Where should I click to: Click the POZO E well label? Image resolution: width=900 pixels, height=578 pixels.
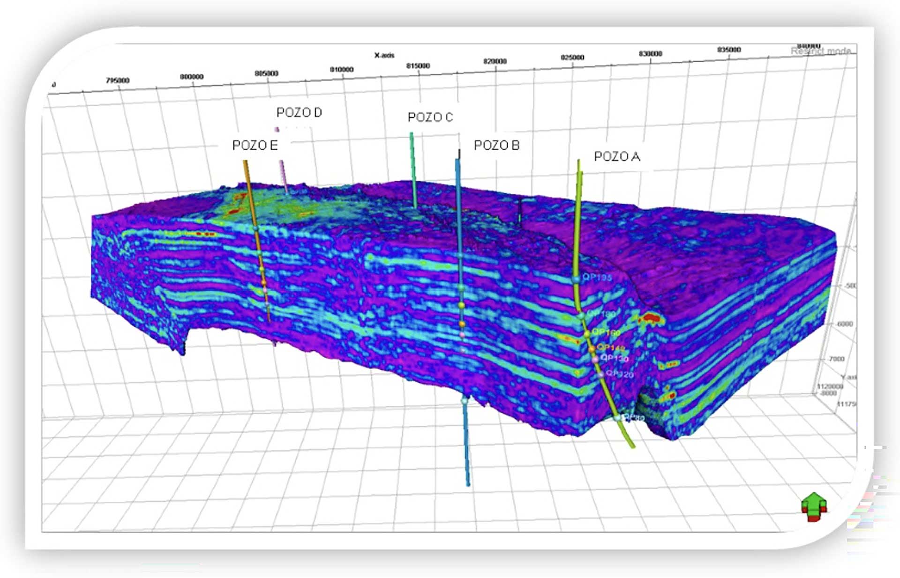(255, 146)
